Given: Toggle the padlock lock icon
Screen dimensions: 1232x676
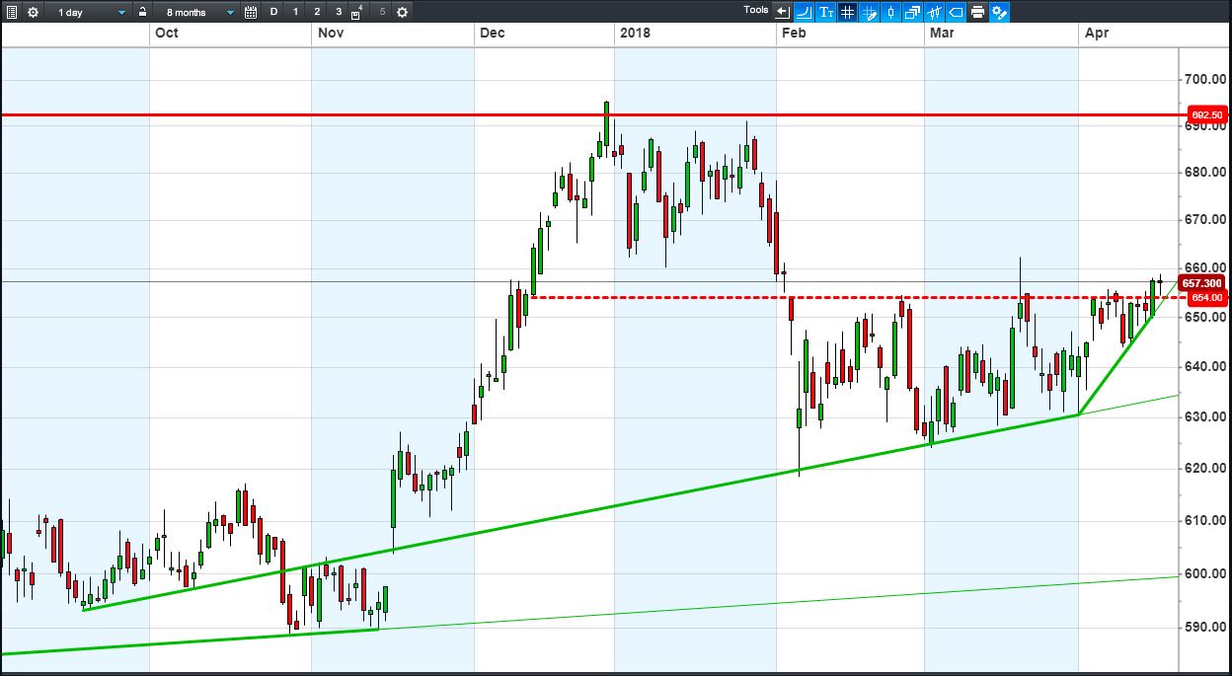Looking at the screenshot, I should coord(143,12).
